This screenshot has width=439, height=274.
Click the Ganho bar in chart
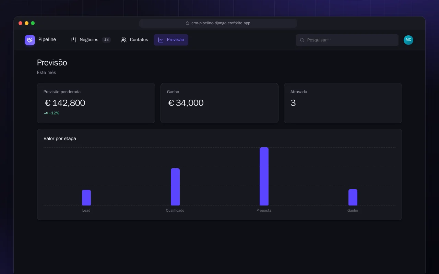(x=353, y=197)
